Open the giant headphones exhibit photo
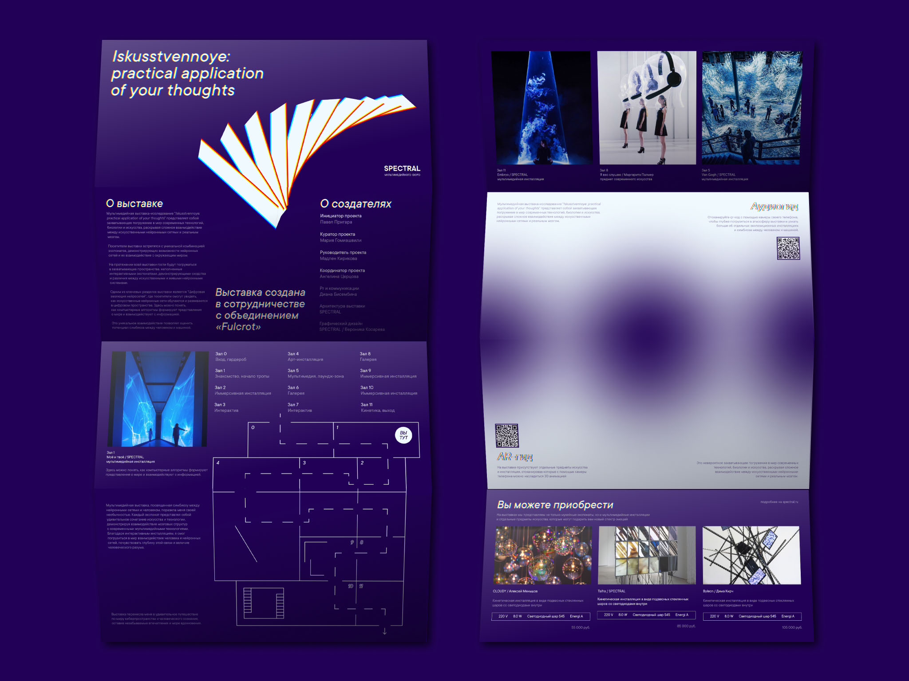This screenshot has width=909, height=681. coord(647,108)
